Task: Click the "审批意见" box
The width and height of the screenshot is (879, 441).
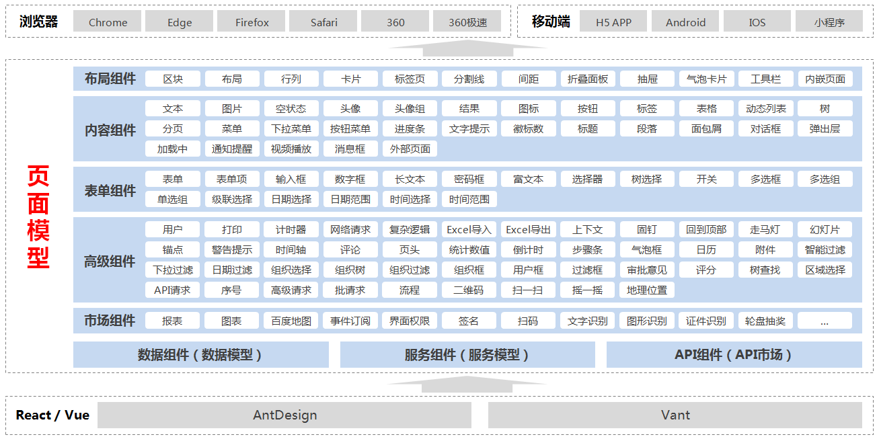Action: pos(647,270)
